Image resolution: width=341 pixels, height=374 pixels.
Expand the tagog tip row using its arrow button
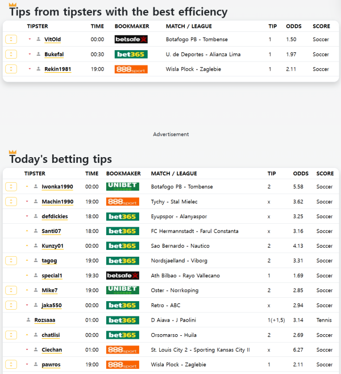(11, 261)
